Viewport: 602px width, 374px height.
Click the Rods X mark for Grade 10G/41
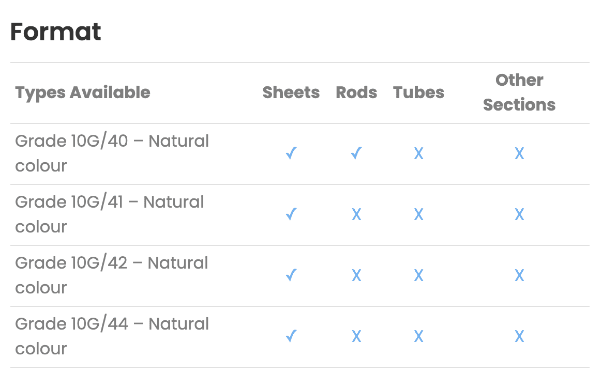pyautogui.click(x=356, y=214)
